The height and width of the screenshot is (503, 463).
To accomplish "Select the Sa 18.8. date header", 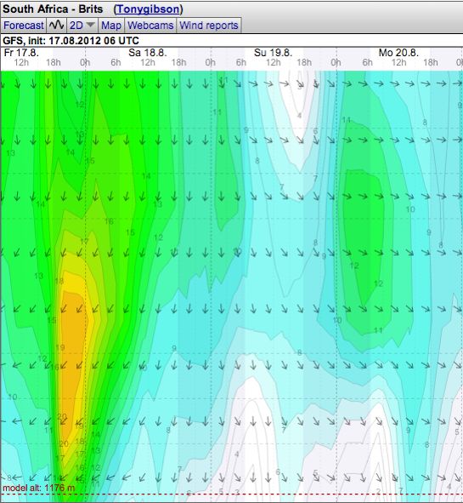I will click(148, 52).
